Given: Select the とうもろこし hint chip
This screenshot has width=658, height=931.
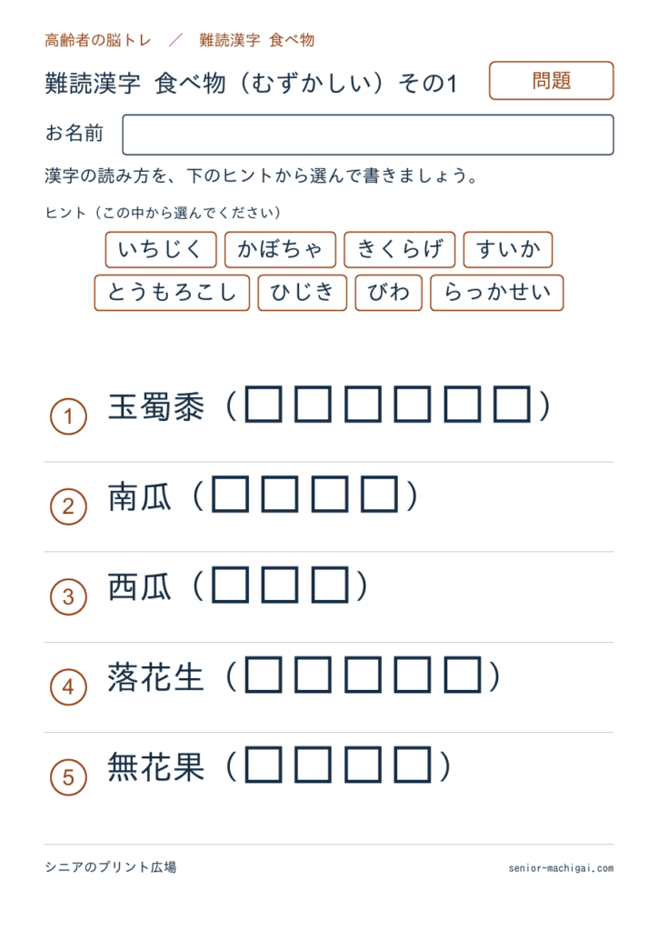Looking at the screenshot, I should pyautogui.click(x=172, y=293).
